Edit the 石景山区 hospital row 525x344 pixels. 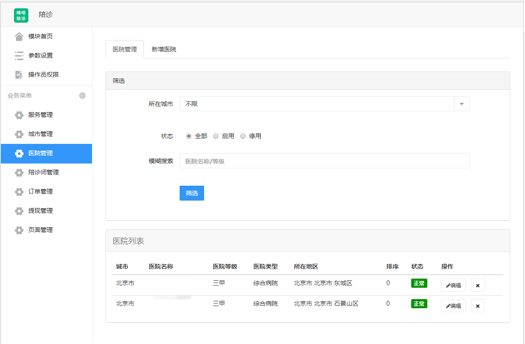tap(453, 306)
